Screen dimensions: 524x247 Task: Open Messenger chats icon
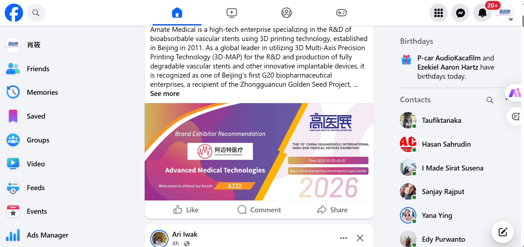click(x=460, y=13)
